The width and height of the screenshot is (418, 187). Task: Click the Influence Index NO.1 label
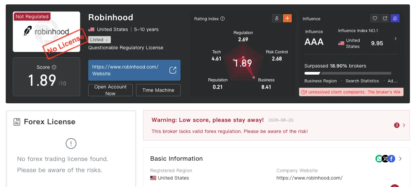click(358, 31)
